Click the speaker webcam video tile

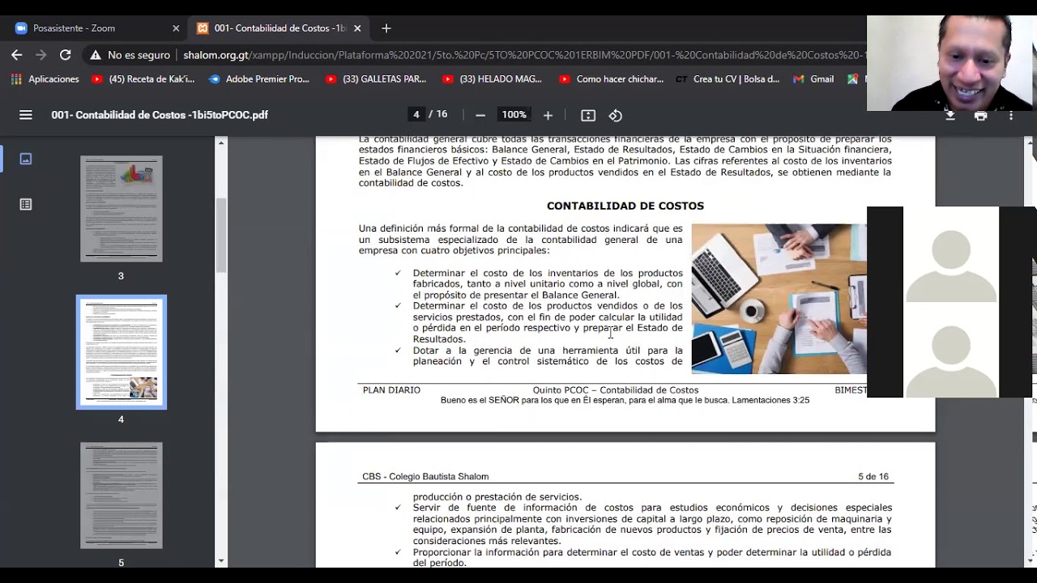(951, 63)
